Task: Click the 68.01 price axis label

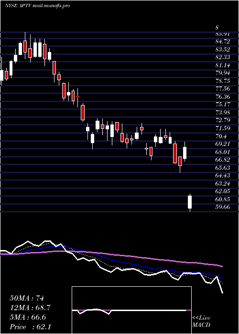Action: pos(223,152)
